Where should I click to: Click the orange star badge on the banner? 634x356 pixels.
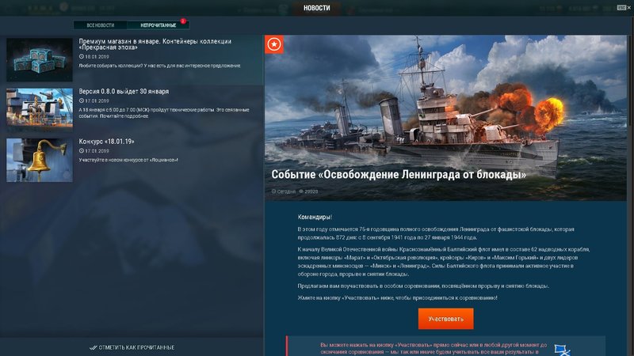pos(274,44)
